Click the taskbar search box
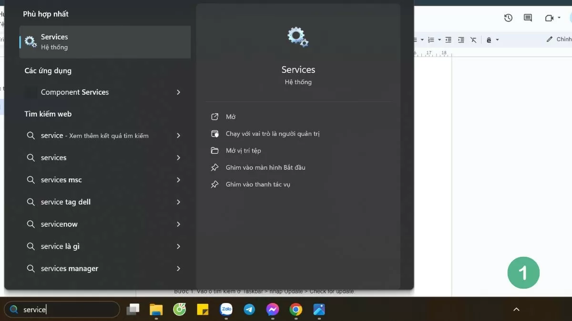 (x=62, y=309)
